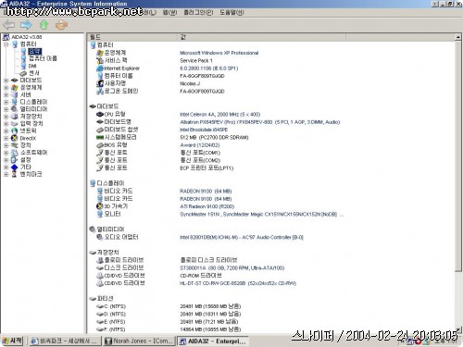
Task: Open the ST380011A disk drive link
Action: [231, 268]
